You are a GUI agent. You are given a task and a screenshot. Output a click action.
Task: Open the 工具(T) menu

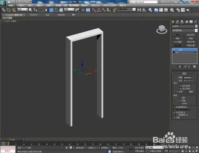[x=21, y=6]
